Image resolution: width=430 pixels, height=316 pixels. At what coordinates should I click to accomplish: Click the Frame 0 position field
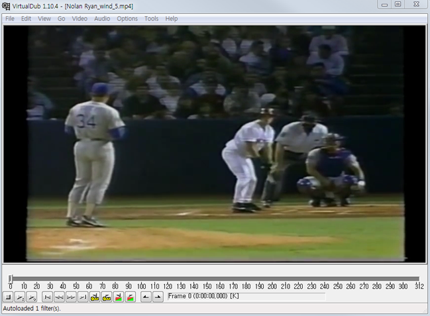click(246, 297)
